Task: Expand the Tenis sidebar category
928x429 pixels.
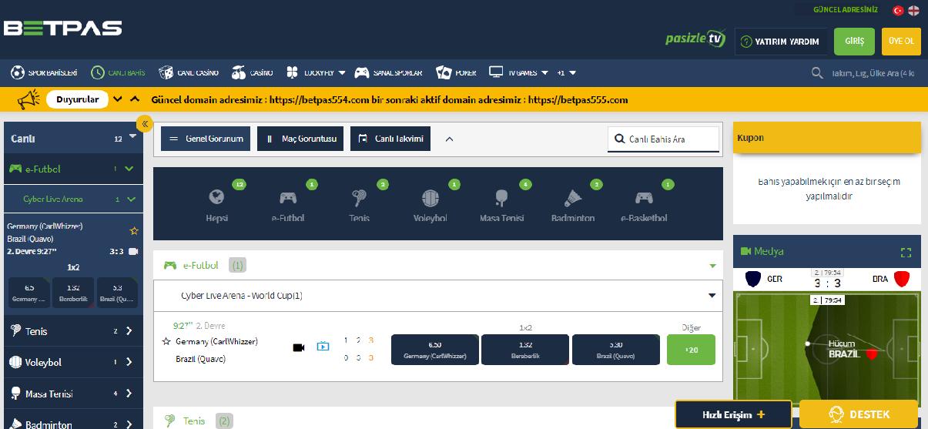Action: 73,331
